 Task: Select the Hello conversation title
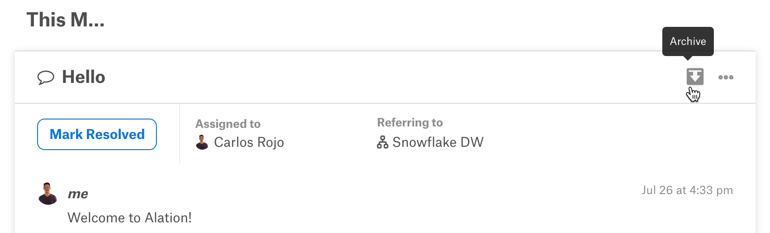[x=84, y=77]
